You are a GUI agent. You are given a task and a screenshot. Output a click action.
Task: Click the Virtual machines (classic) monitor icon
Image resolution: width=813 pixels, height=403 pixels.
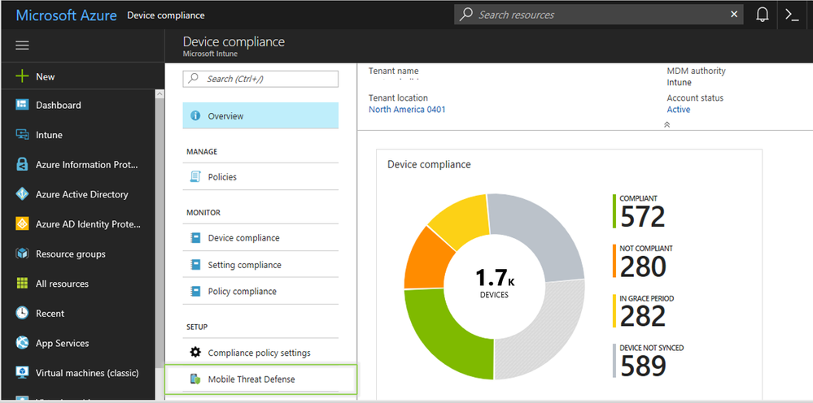point(22,372)
